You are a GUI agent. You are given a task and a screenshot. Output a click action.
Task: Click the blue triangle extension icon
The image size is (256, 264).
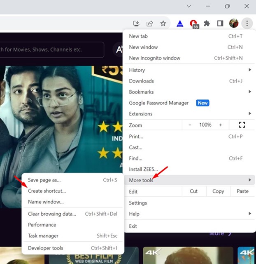(180, 24)
